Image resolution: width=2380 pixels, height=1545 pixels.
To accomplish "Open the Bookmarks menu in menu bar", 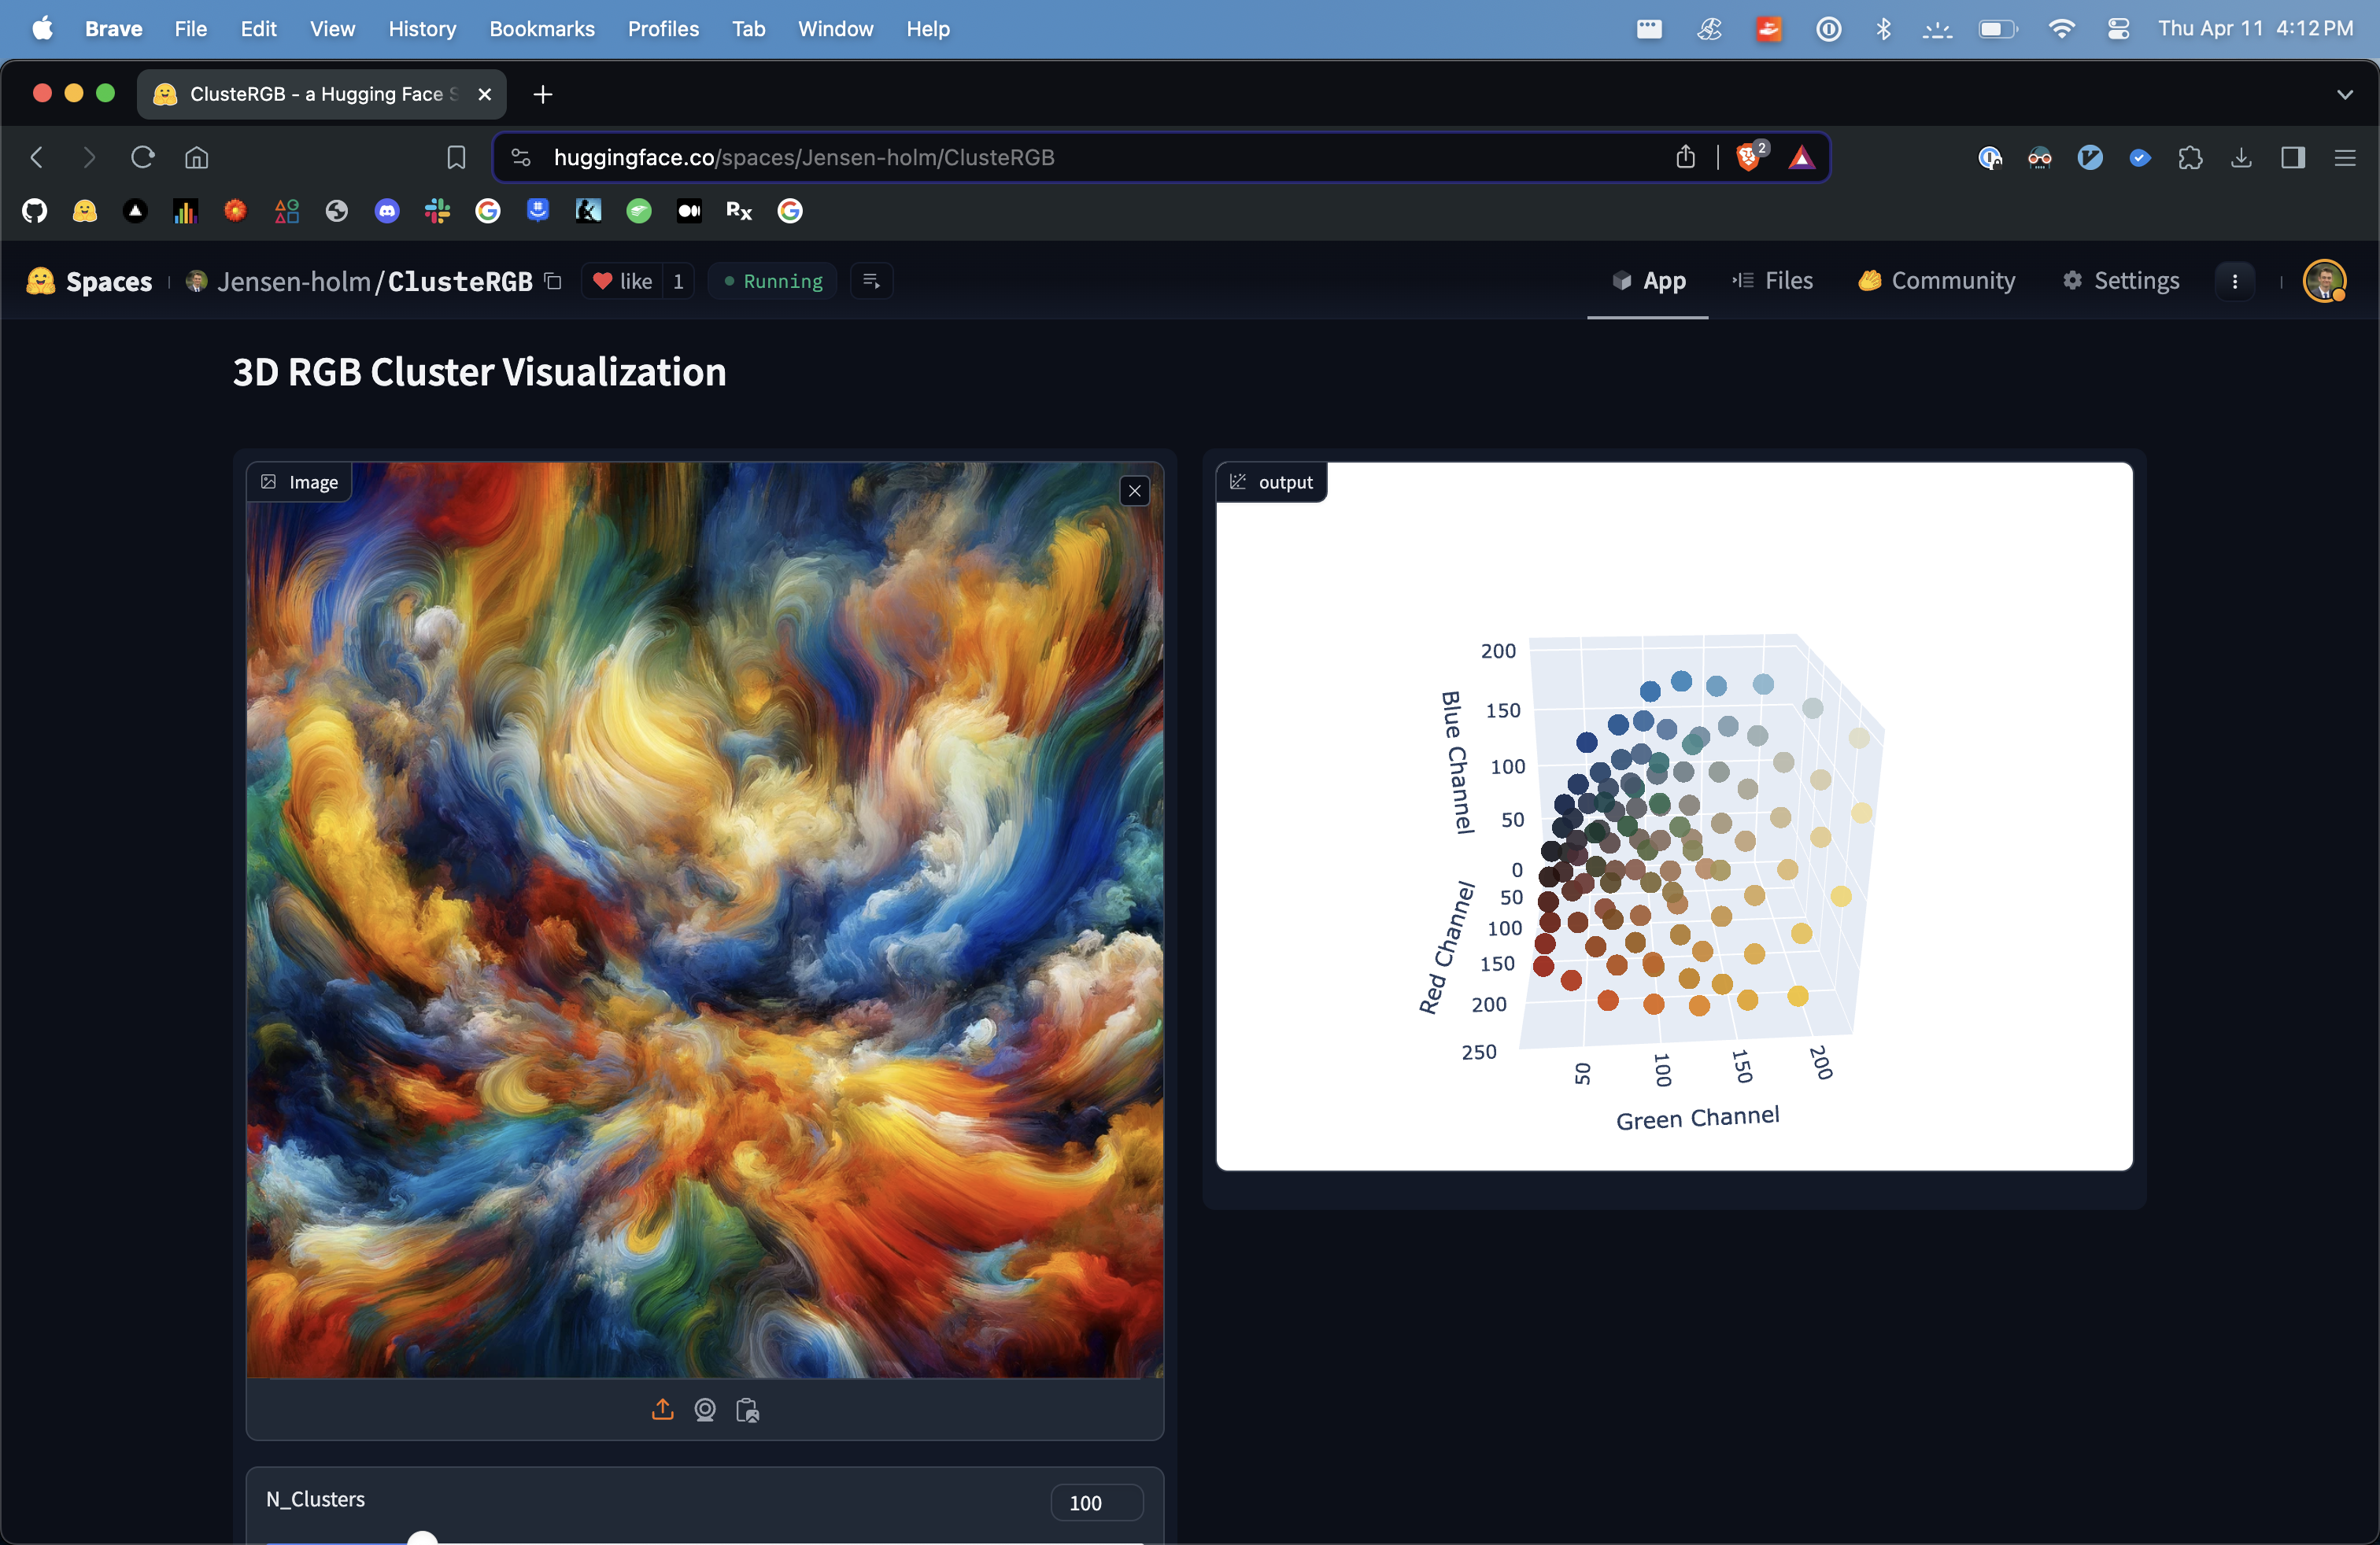I will click(541, 29).
